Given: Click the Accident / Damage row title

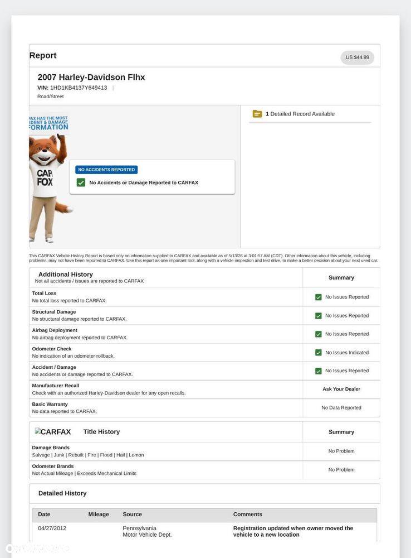Looking at the screenshot, I should tap(54, 367).
